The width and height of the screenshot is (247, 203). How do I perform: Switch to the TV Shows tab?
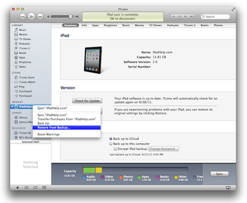pyautogui.click(x=156, y=25)
